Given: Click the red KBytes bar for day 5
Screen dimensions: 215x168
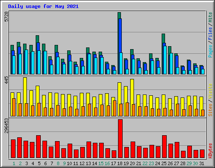Looking at the screenshot, I should pos(38,147).
